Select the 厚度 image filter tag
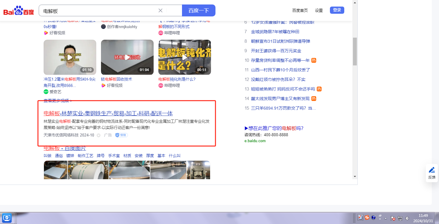This screenshot has height=224, width=439. coord(150,156)
